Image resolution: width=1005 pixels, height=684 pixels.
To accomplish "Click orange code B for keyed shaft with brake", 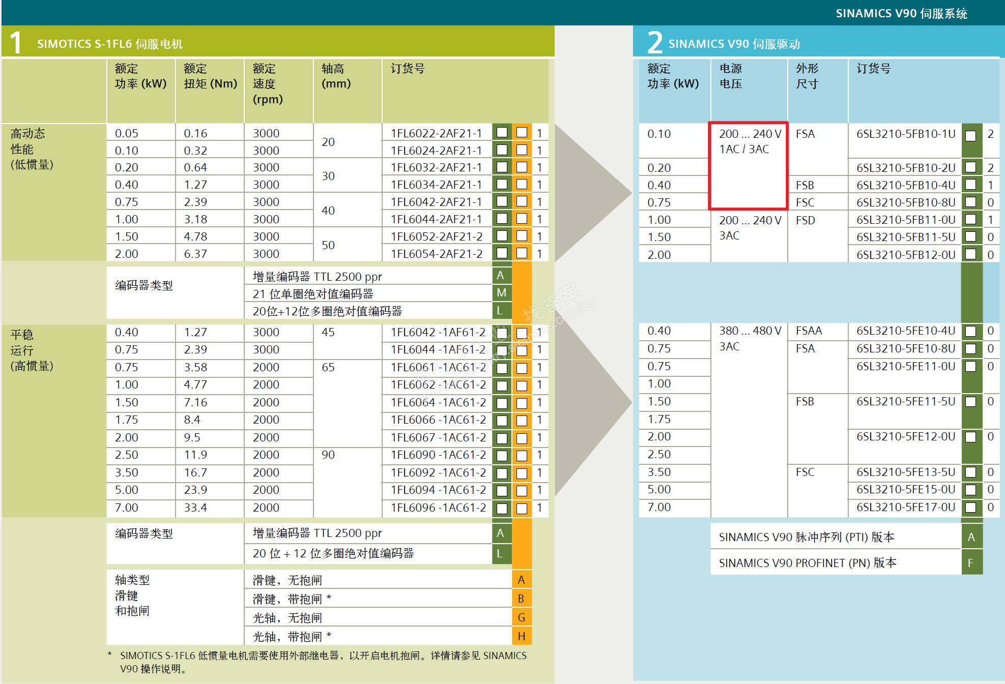I will (x=521, y=599).
